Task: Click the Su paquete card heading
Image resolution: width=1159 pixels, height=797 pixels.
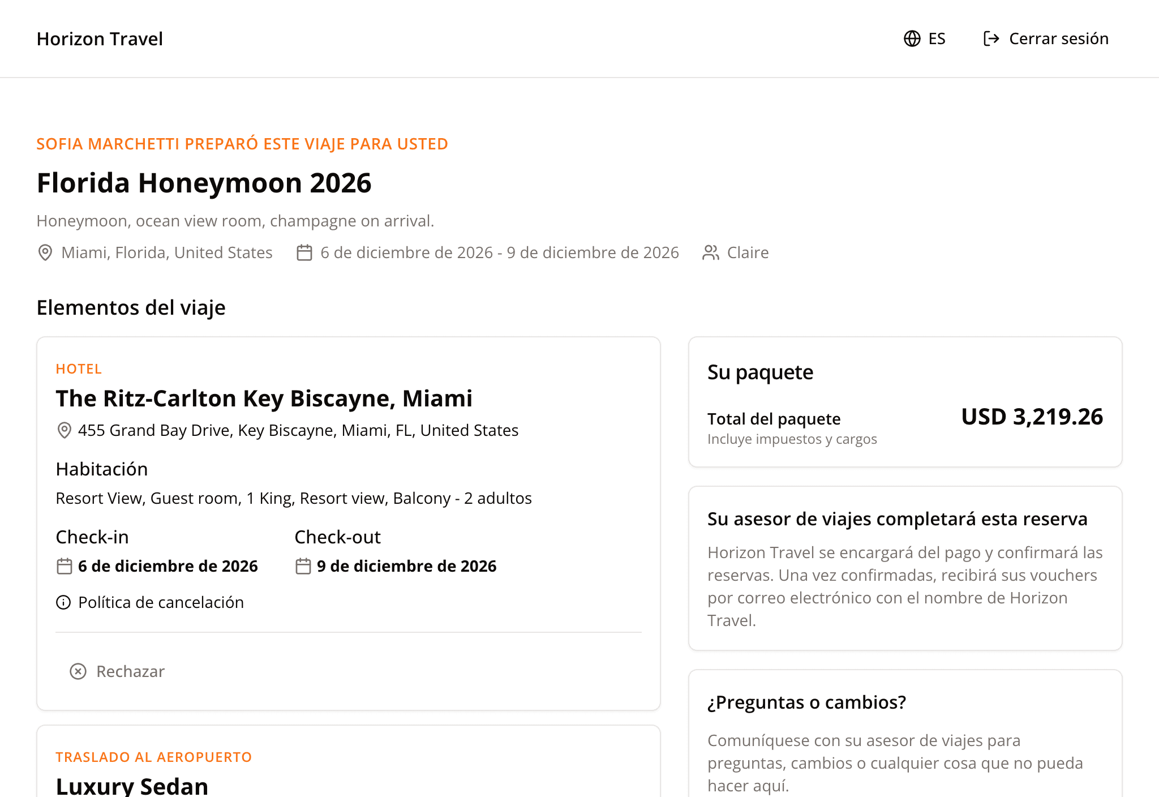Action: [761, 372]
